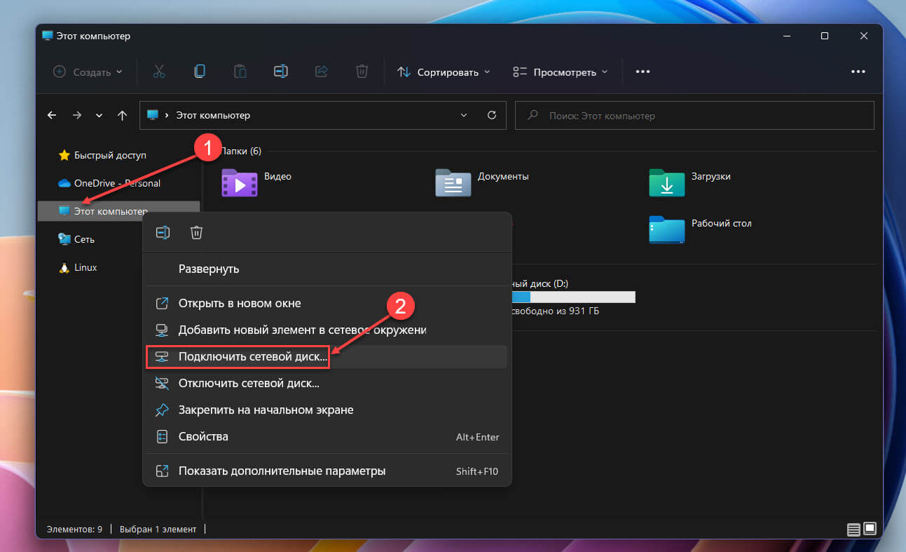
Task: Close the Этот компьютер window
Action: pos(863,36)
